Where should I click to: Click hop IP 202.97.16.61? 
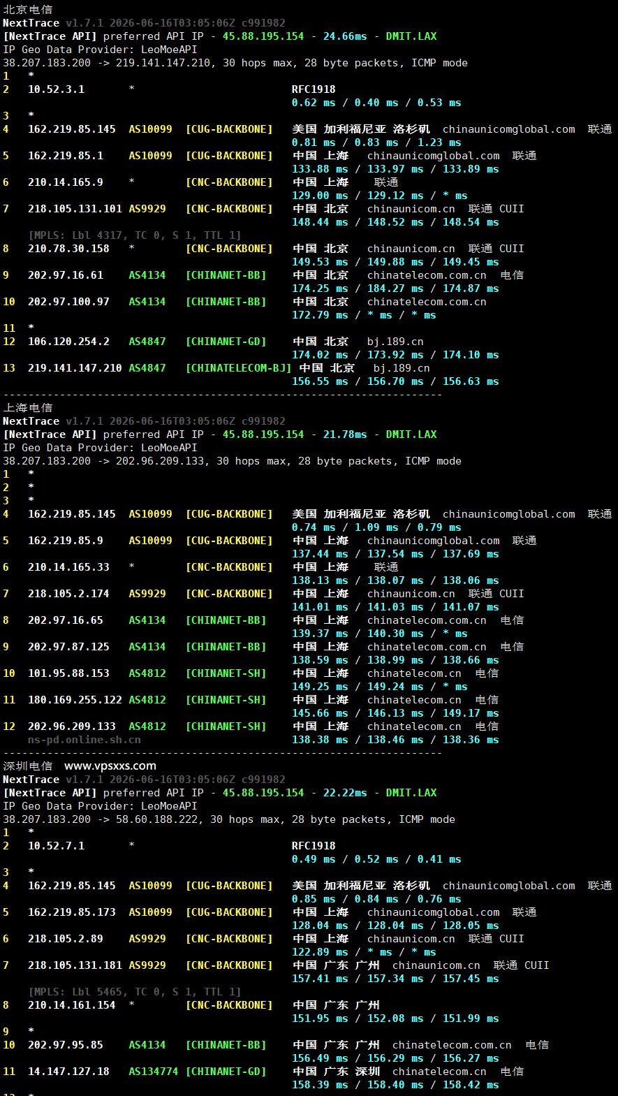click(66, 275)
